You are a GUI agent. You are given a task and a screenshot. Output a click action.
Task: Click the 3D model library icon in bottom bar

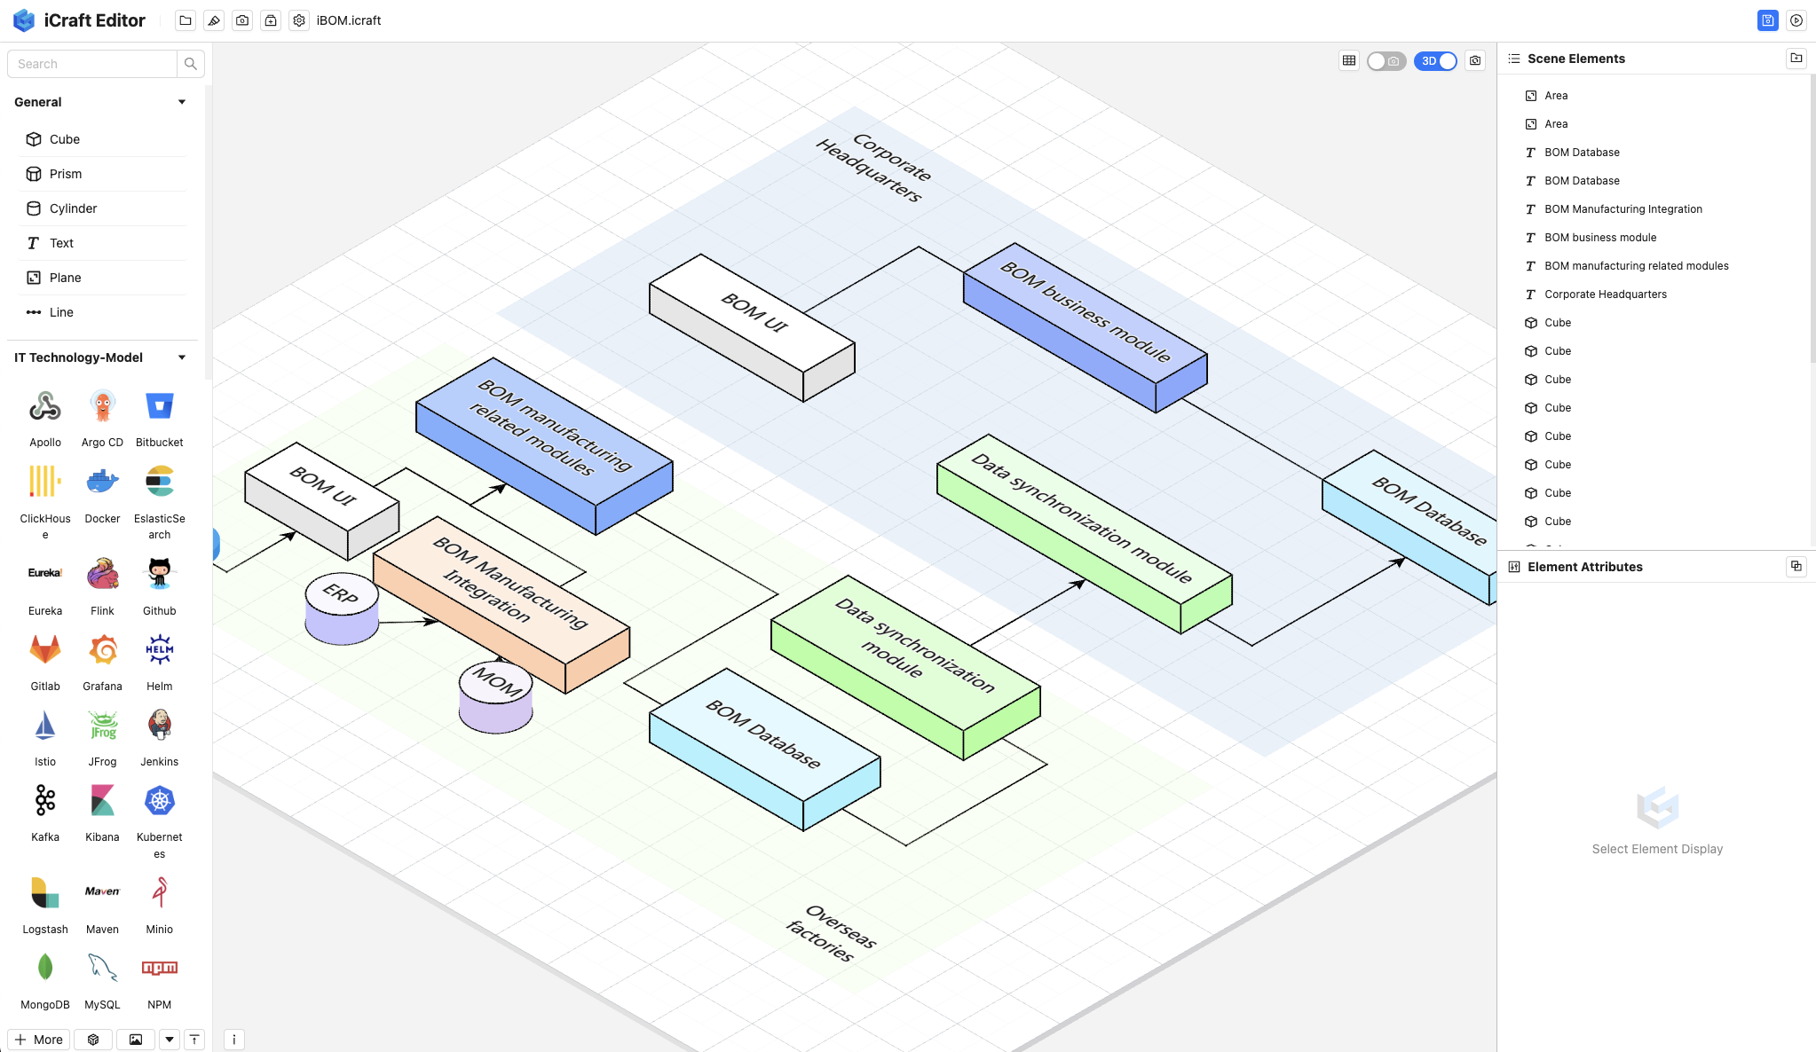[x=93, y=1040]
